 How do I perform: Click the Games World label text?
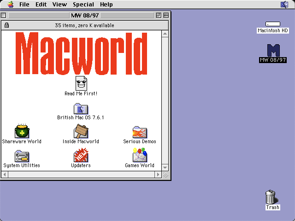140,165
